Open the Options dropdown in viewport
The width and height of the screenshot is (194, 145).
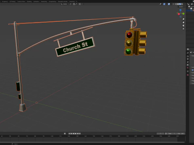181,7
